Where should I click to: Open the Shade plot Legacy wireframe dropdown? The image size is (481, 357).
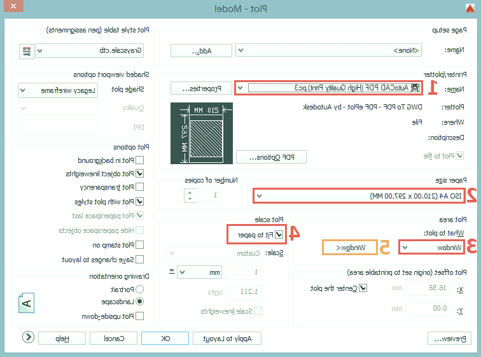click(58, 90)
